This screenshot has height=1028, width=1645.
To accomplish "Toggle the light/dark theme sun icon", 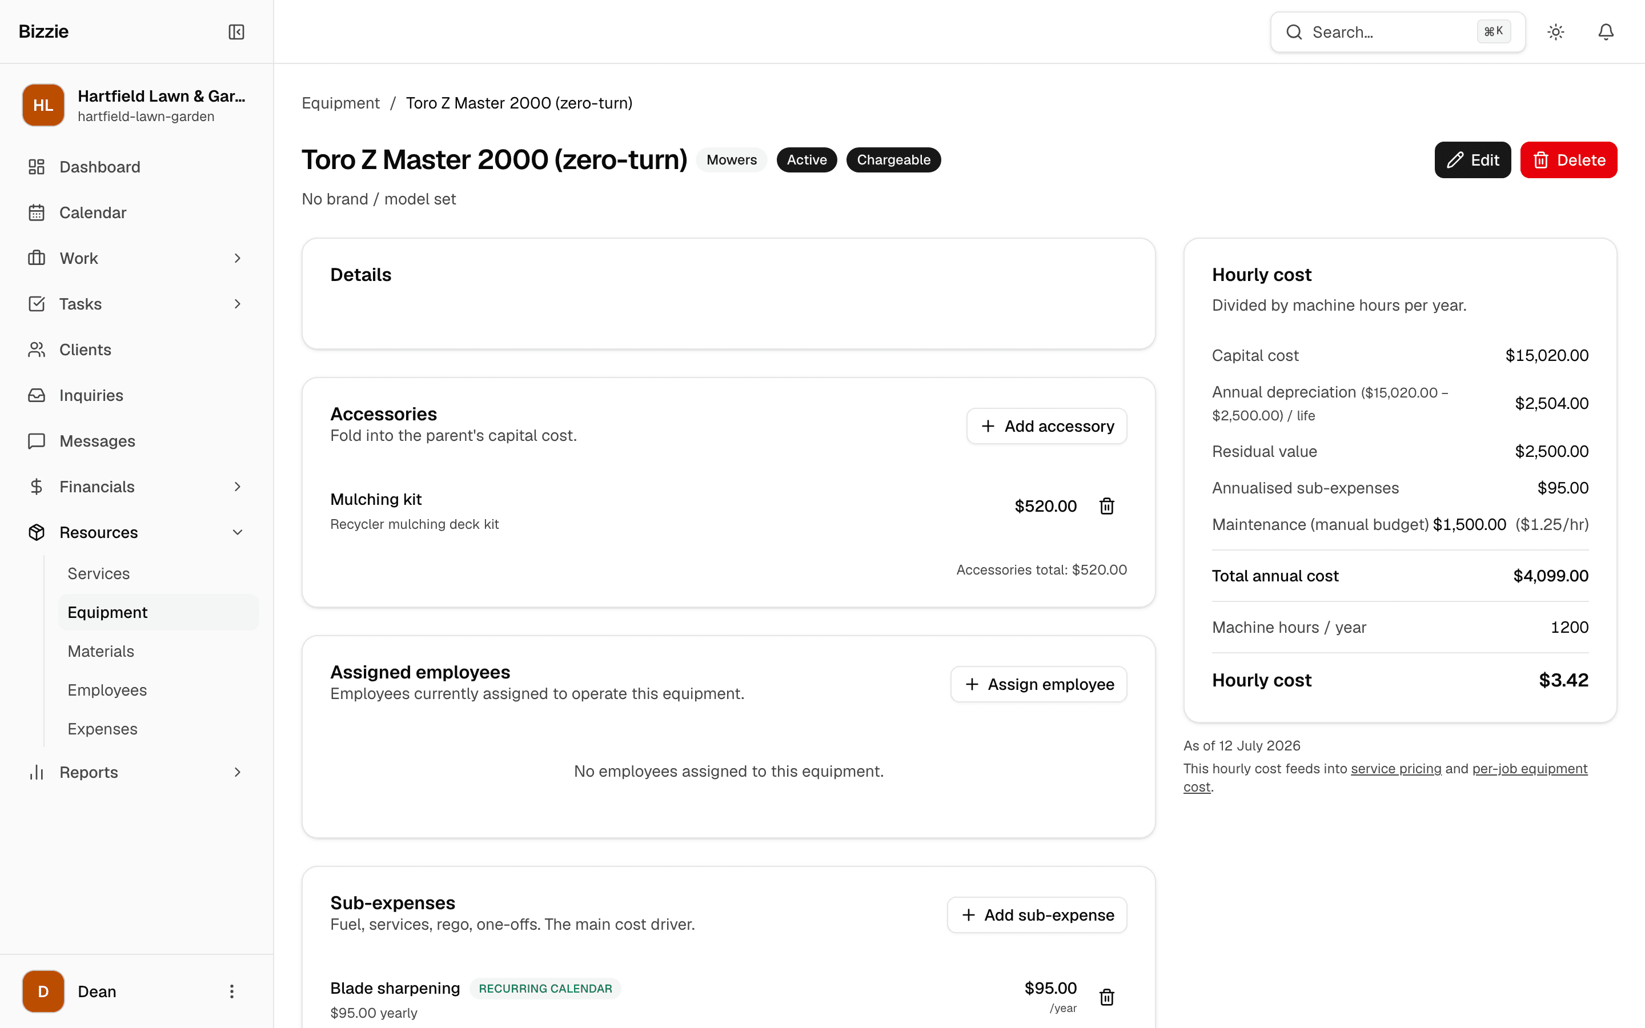I will 1556,32.
